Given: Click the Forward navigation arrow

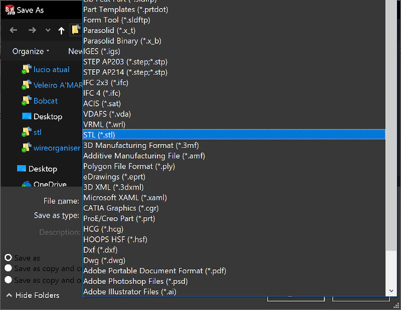Looking at the screenshot, I should (x=32, y=30).
